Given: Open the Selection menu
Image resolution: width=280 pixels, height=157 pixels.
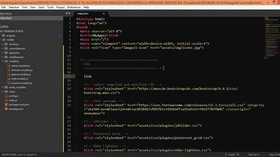Looking at the screenshot, I should 14,7.
